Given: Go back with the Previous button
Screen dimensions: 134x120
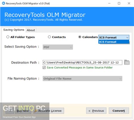Looking at the screenshot, I should click(x=96, y=111).
